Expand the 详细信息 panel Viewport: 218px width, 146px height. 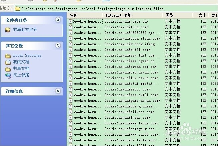tap(58, 91)
